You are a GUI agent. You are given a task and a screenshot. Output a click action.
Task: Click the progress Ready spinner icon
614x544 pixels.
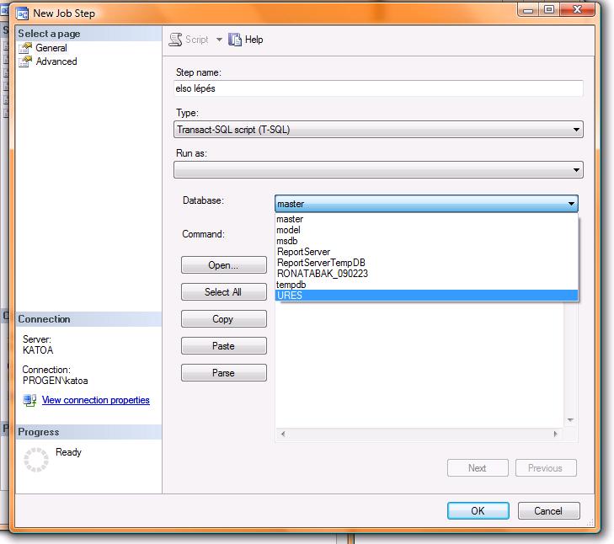[x=36, y=460]
